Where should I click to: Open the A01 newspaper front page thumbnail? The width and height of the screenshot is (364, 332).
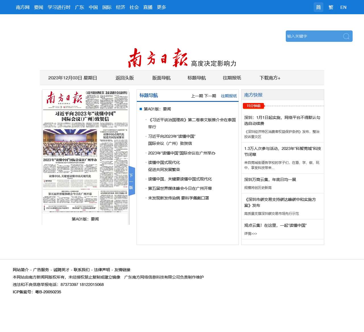tap(85, 151)
